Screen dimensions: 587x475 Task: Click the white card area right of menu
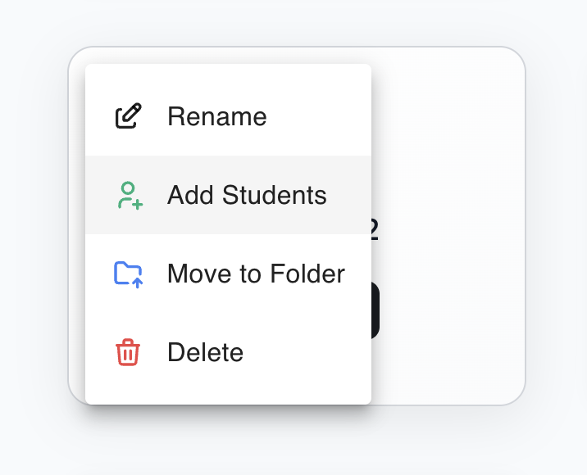coord(449,225)
